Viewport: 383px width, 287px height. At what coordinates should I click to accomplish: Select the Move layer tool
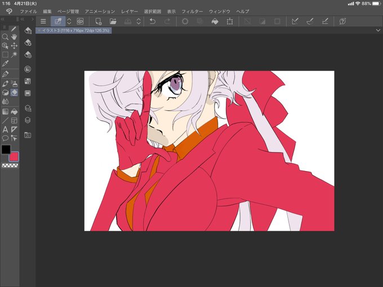14,46
